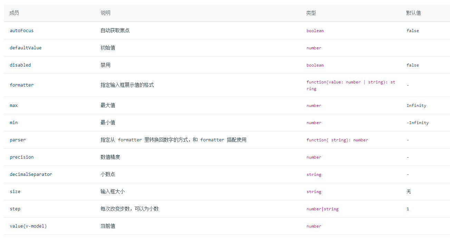Click the number|string type of step
This screenshot has height=240, width=450.
click(x=322, y=209)
